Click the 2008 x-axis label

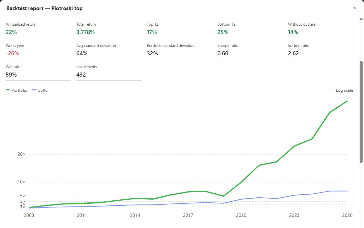[x=29, y=215]
